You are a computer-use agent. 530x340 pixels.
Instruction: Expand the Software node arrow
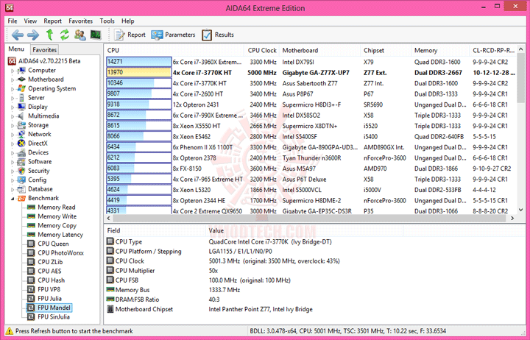13,162
